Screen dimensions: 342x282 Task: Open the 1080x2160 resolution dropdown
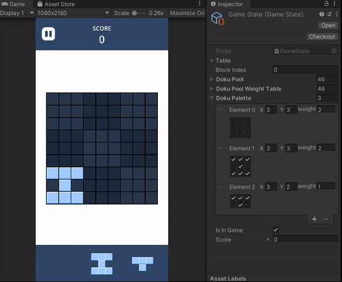pos(73,13)
